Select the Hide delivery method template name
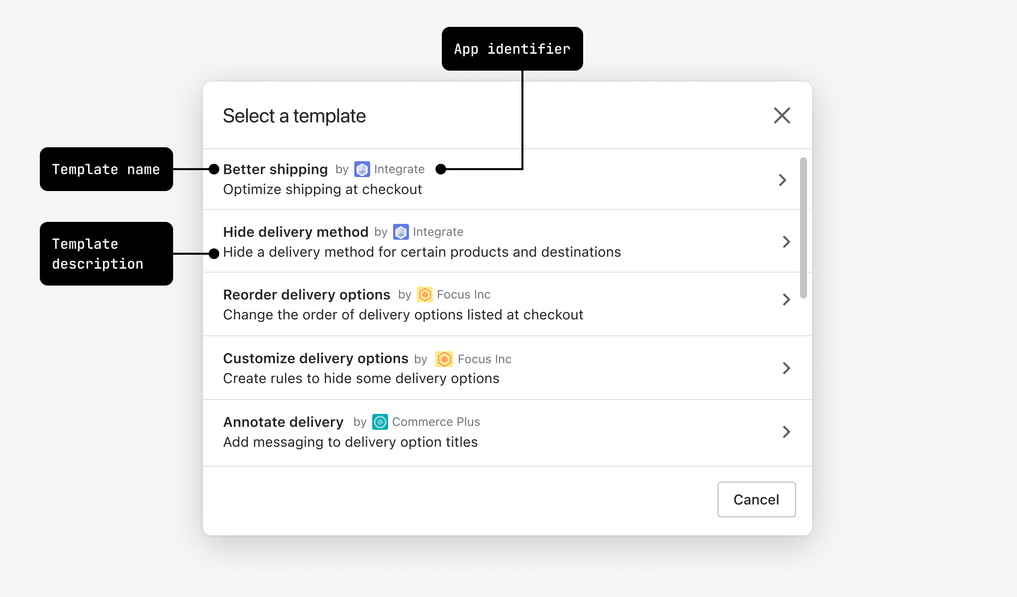The width and height of the screenshot is (1017, 597). (296, 232)
